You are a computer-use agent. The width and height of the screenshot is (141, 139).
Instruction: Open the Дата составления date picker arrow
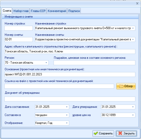click(67, 107)
